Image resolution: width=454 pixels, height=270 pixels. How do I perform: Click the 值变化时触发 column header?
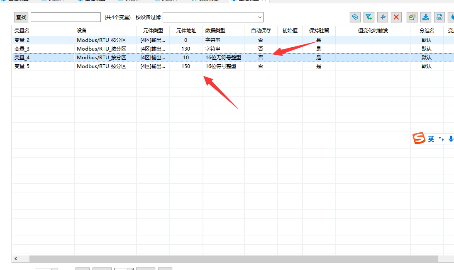(x=373, y=31)
